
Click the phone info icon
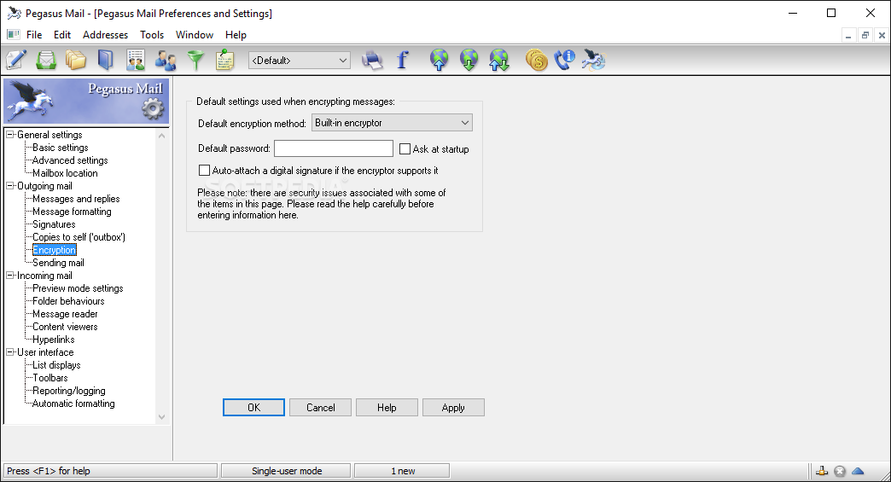(565, 60)
